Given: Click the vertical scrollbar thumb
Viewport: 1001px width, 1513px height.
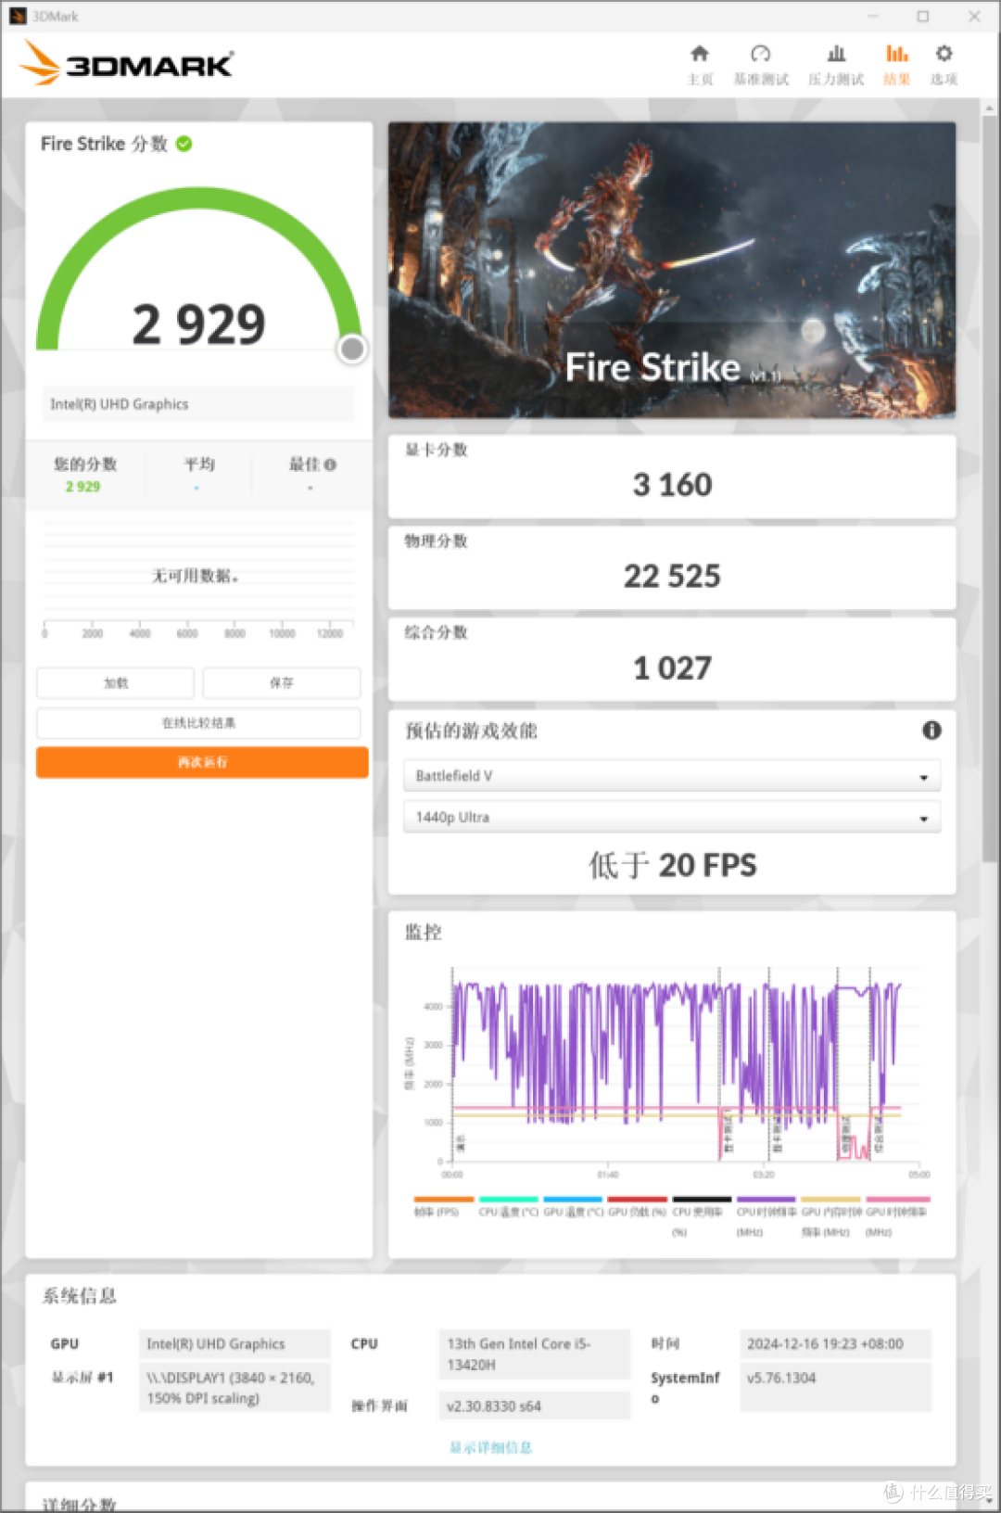Looking at the screenshot, I should pos(989,489).
